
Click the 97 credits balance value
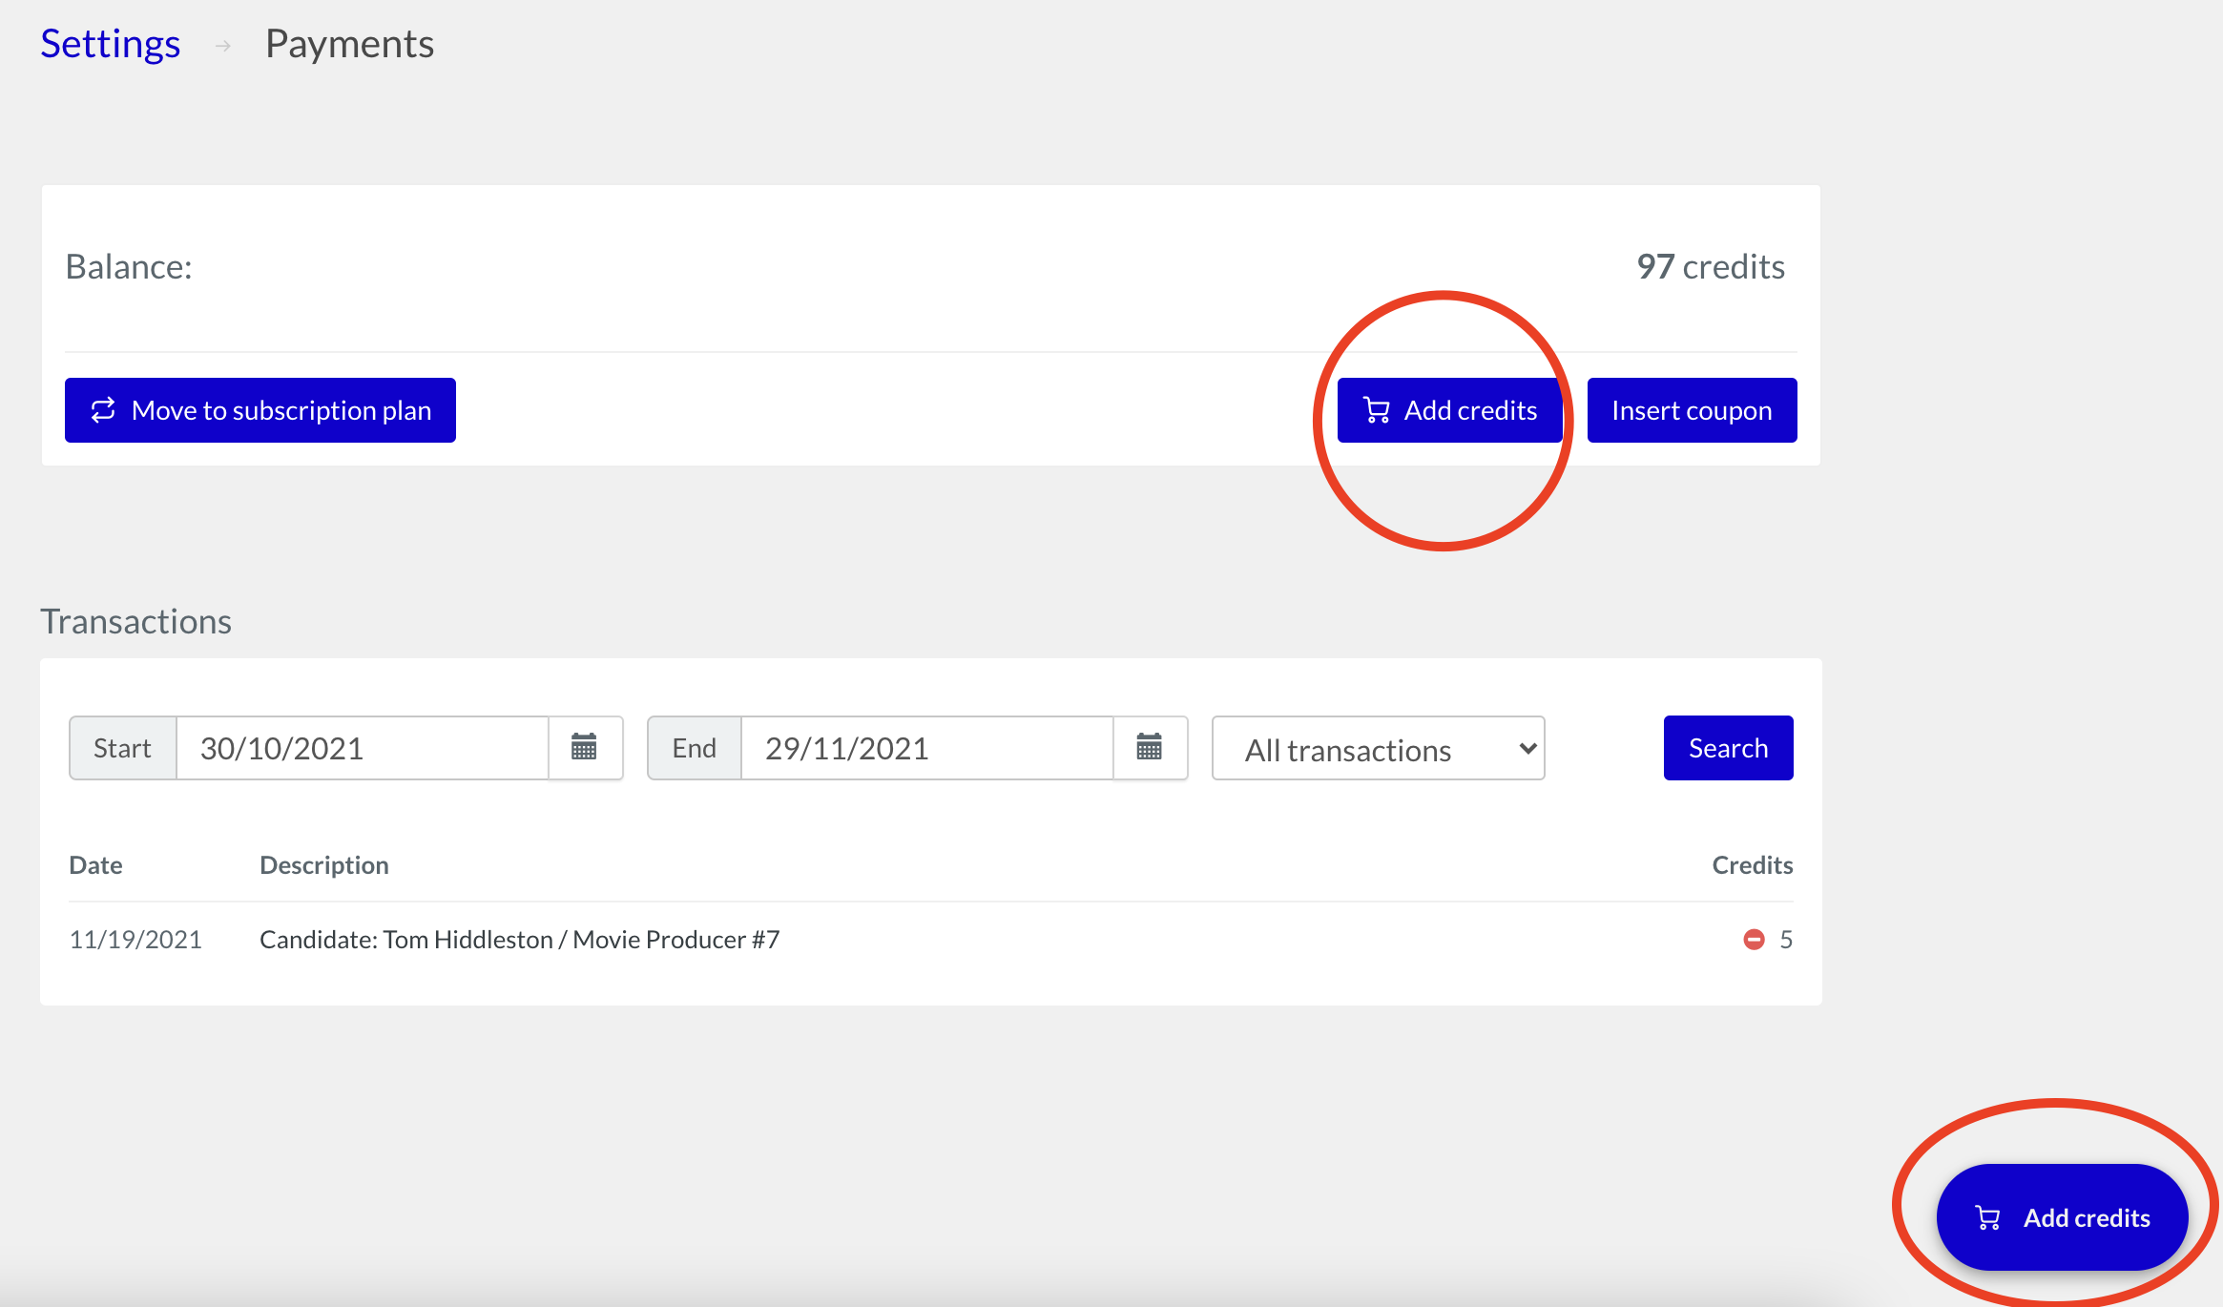(x=1711, y=267)
